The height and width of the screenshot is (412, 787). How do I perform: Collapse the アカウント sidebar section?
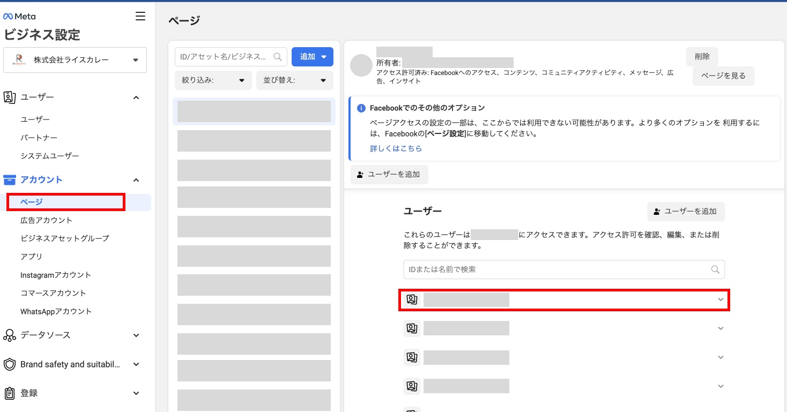(136, 180)
